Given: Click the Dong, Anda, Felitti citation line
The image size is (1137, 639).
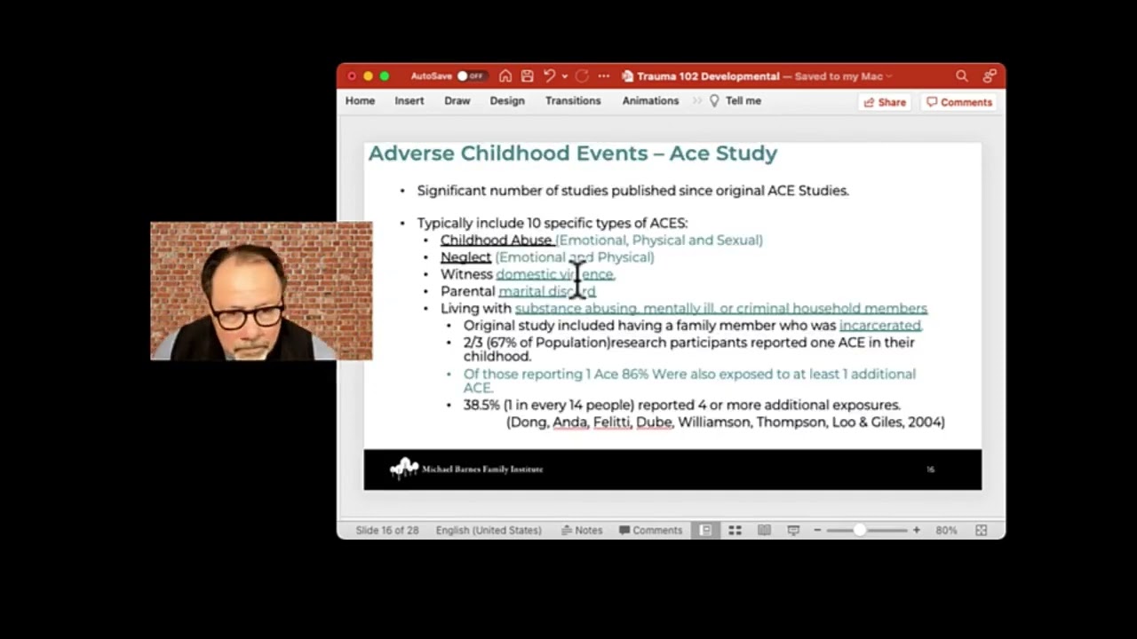Looking at the screenshot, I should pos(726,422).
